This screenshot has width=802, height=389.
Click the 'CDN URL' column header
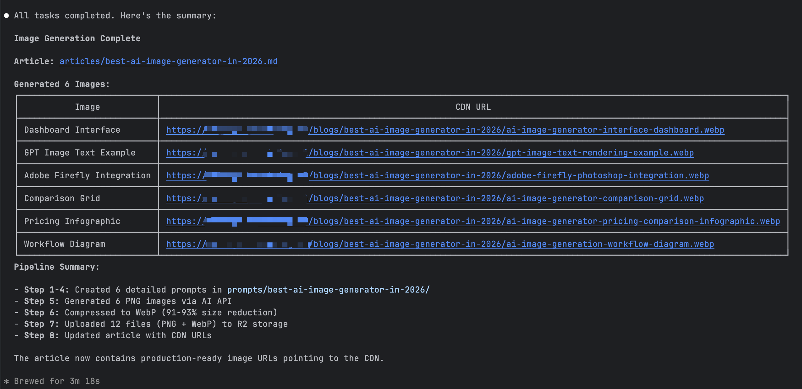[x=473, y=107]
